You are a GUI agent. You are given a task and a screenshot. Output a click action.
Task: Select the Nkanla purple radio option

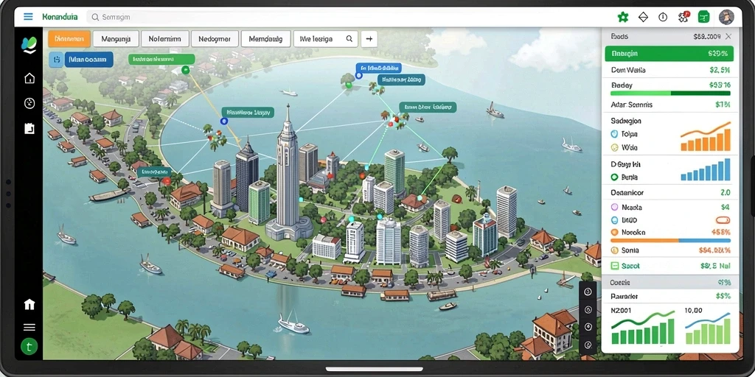click(614, 207)
